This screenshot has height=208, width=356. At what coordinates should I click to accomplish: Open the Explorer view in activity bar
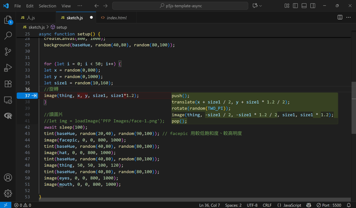(x=8, y=20)
